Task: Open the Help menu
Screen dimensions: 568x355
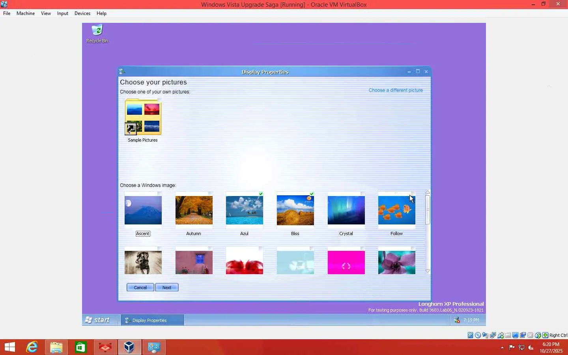Action: tap(101, 13)
